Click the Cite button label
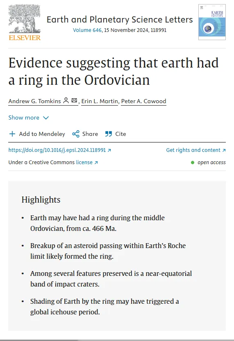 pyautogui.click(x=120, y=134)
